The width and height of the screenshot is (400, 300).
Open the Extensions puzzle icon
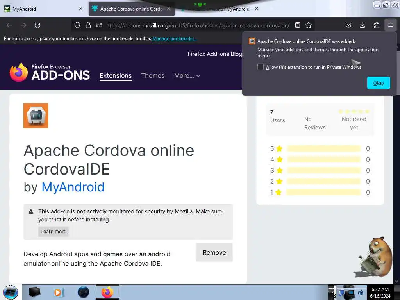tap(377, 25)
